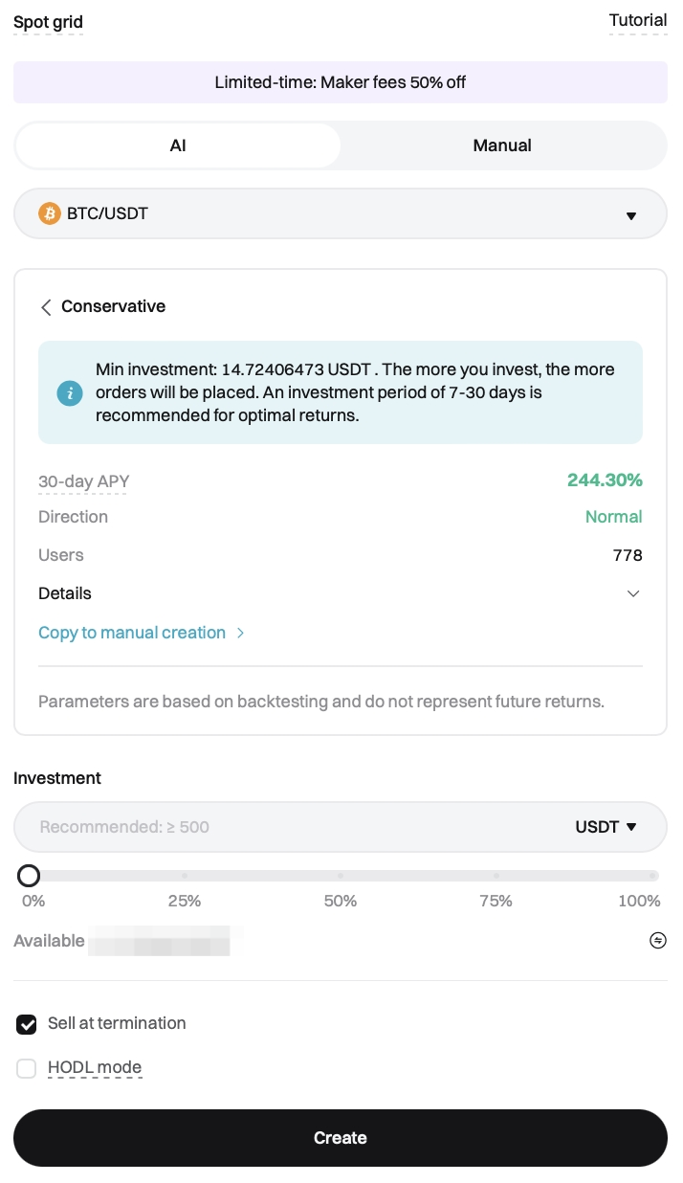This screenshot has height=1183, width=683.
Task: Open the BTC/USDT trading pair dropdown
Action: point(341,213)
